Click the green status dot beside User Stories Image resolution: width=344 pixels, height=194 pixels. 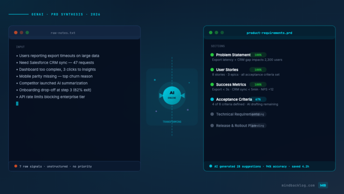(x=212, y=70)
